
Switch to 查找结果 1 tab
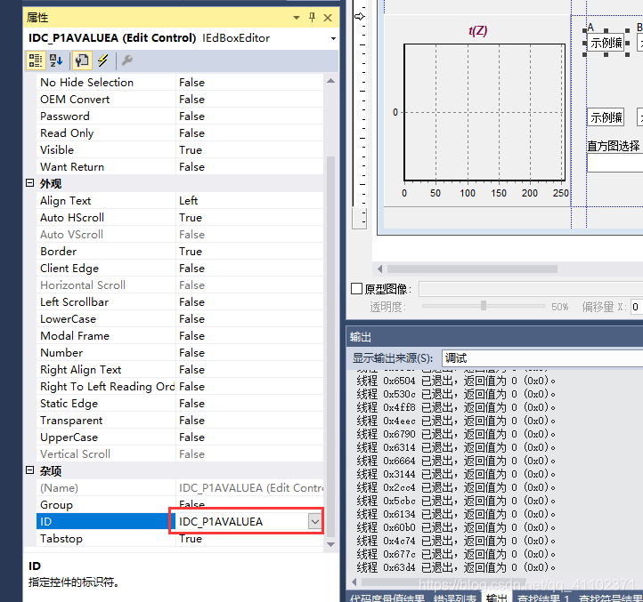(543, 598)
